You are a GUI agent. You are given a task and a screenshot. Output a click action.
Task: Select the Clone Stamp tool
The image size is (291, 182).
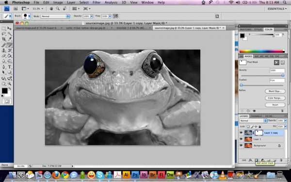click(x=3, y=50)
